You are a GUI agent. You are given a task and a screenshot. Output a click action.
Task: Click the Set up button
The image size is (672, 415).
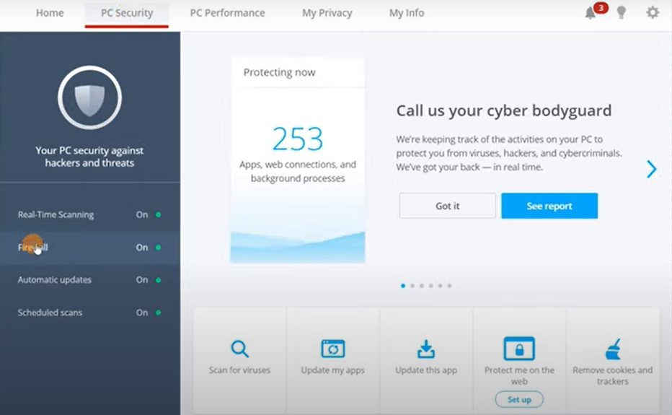519,400
